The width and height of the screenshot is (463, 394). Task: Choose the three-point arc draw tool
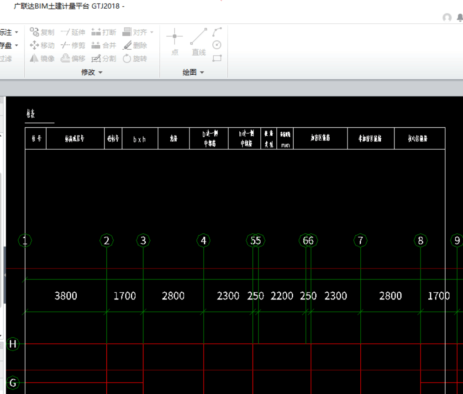tap(217, 32)
